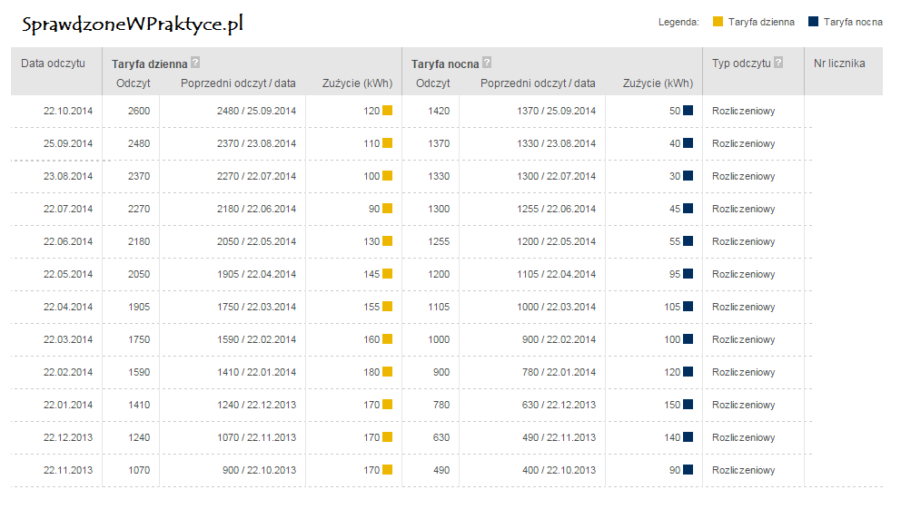
Task: Click day reading value 2600
Action: pos(139,111)
